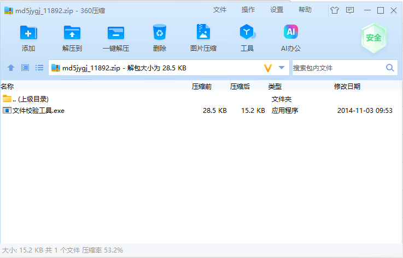The image size is (403, 258).
Task: Sort by the 压缩前 column header
Action: click(202, 87)
